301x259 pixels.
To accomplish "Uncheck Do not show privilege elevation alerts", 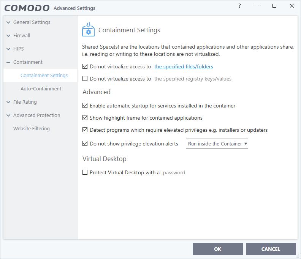I will [x=85, y=144].
